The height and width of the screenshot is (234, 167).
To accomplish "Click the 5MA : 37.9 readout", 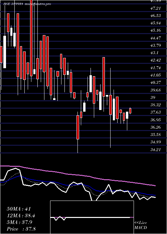I will [x=19, y=222].
